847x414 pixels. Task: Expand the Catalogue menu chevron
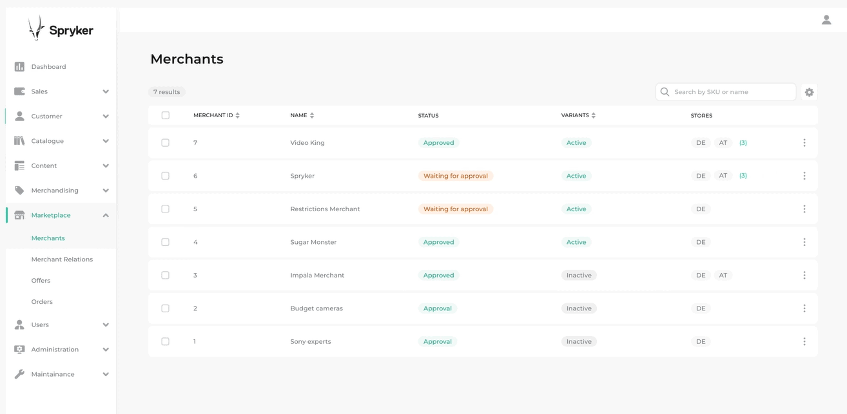[x=106, y=141]
